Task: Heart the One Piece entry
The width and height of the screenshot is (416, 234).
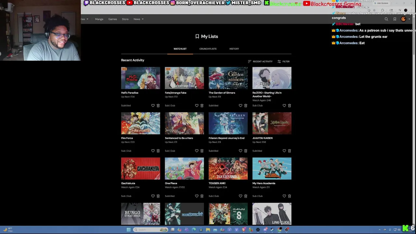Action: (x=197, y=196)
